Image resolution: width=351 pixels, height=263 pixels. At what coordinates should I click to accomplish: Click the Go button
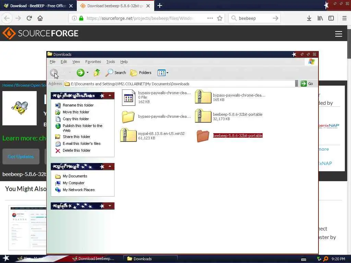[307, 84]
